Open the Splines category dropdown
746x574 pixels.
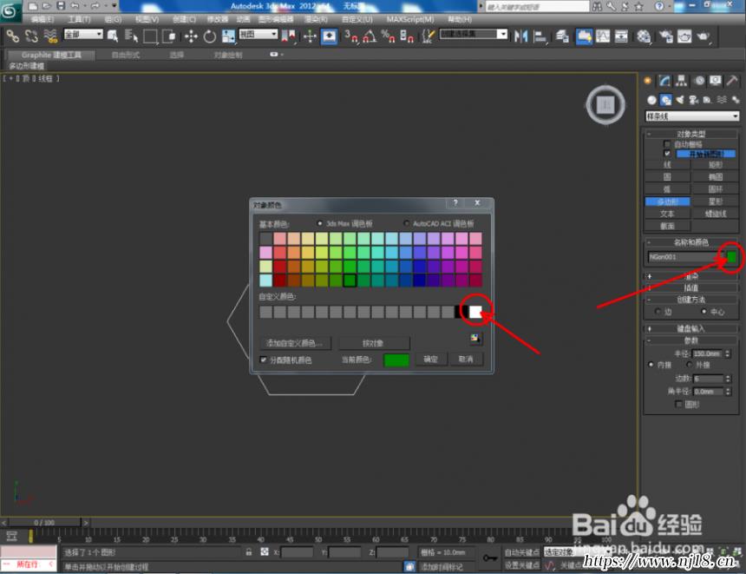click(x=691, y=116)
